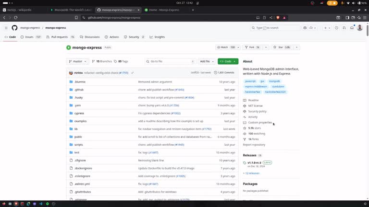The width and height of the screenshot is (369, 207).
Task: Click the repository owner icon beside mongo-express title
Action: (x=69, y=47)
